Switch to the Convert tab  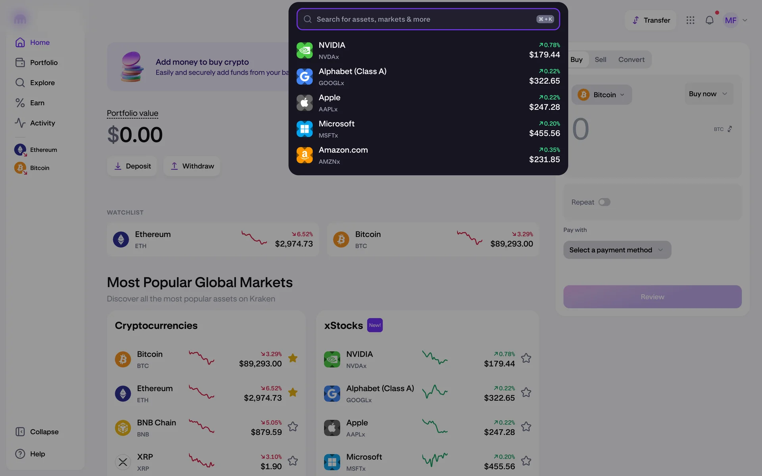[631, 59]
